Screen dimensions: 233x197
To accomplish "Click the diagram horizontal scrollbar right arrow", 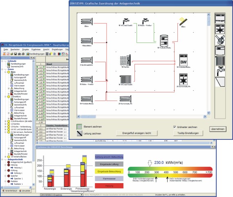I will tap(205, 116).
